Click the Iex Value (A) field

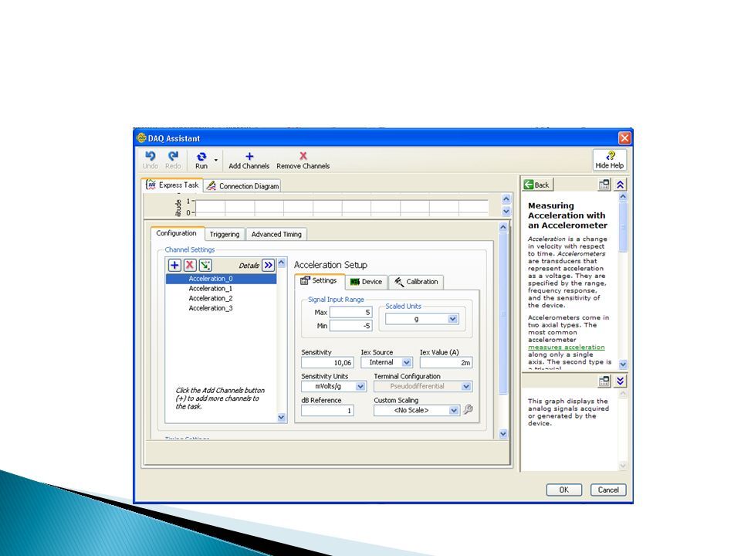click(x=446, y=363)
